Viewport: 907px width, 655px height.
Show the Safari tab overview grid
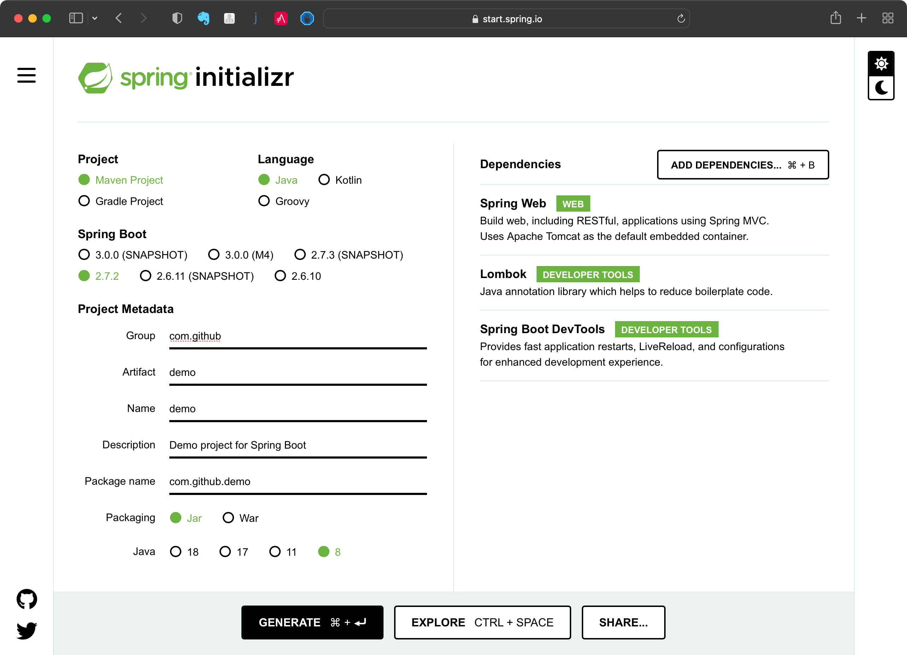(x=888, y=18)
